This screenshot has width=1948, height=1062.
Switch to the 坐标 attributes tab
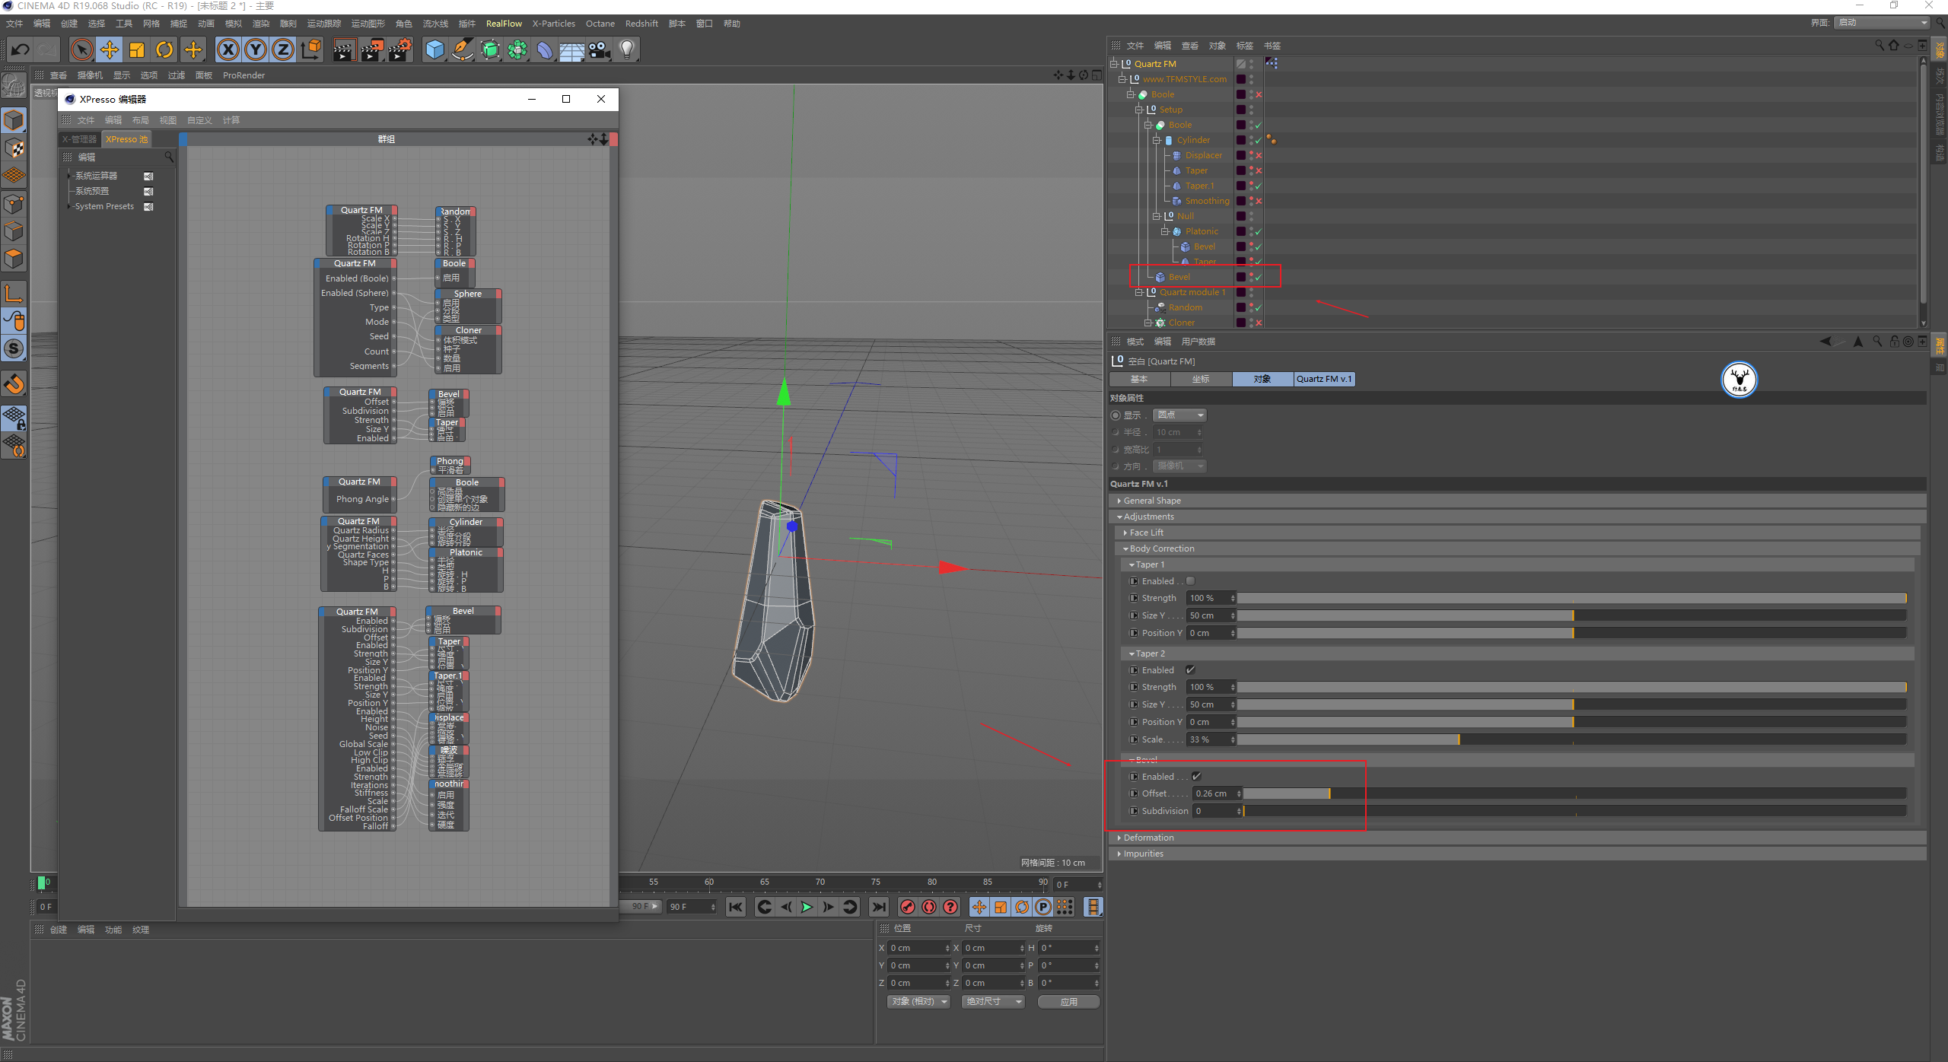[1201, 379]
